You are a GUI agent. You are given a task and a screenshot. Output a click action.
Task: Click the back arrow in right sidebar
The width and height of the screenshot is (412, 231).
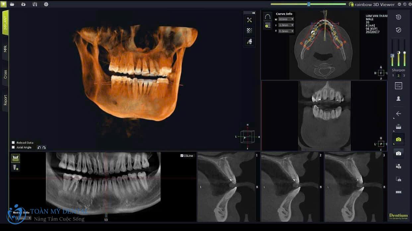point(398,114)
